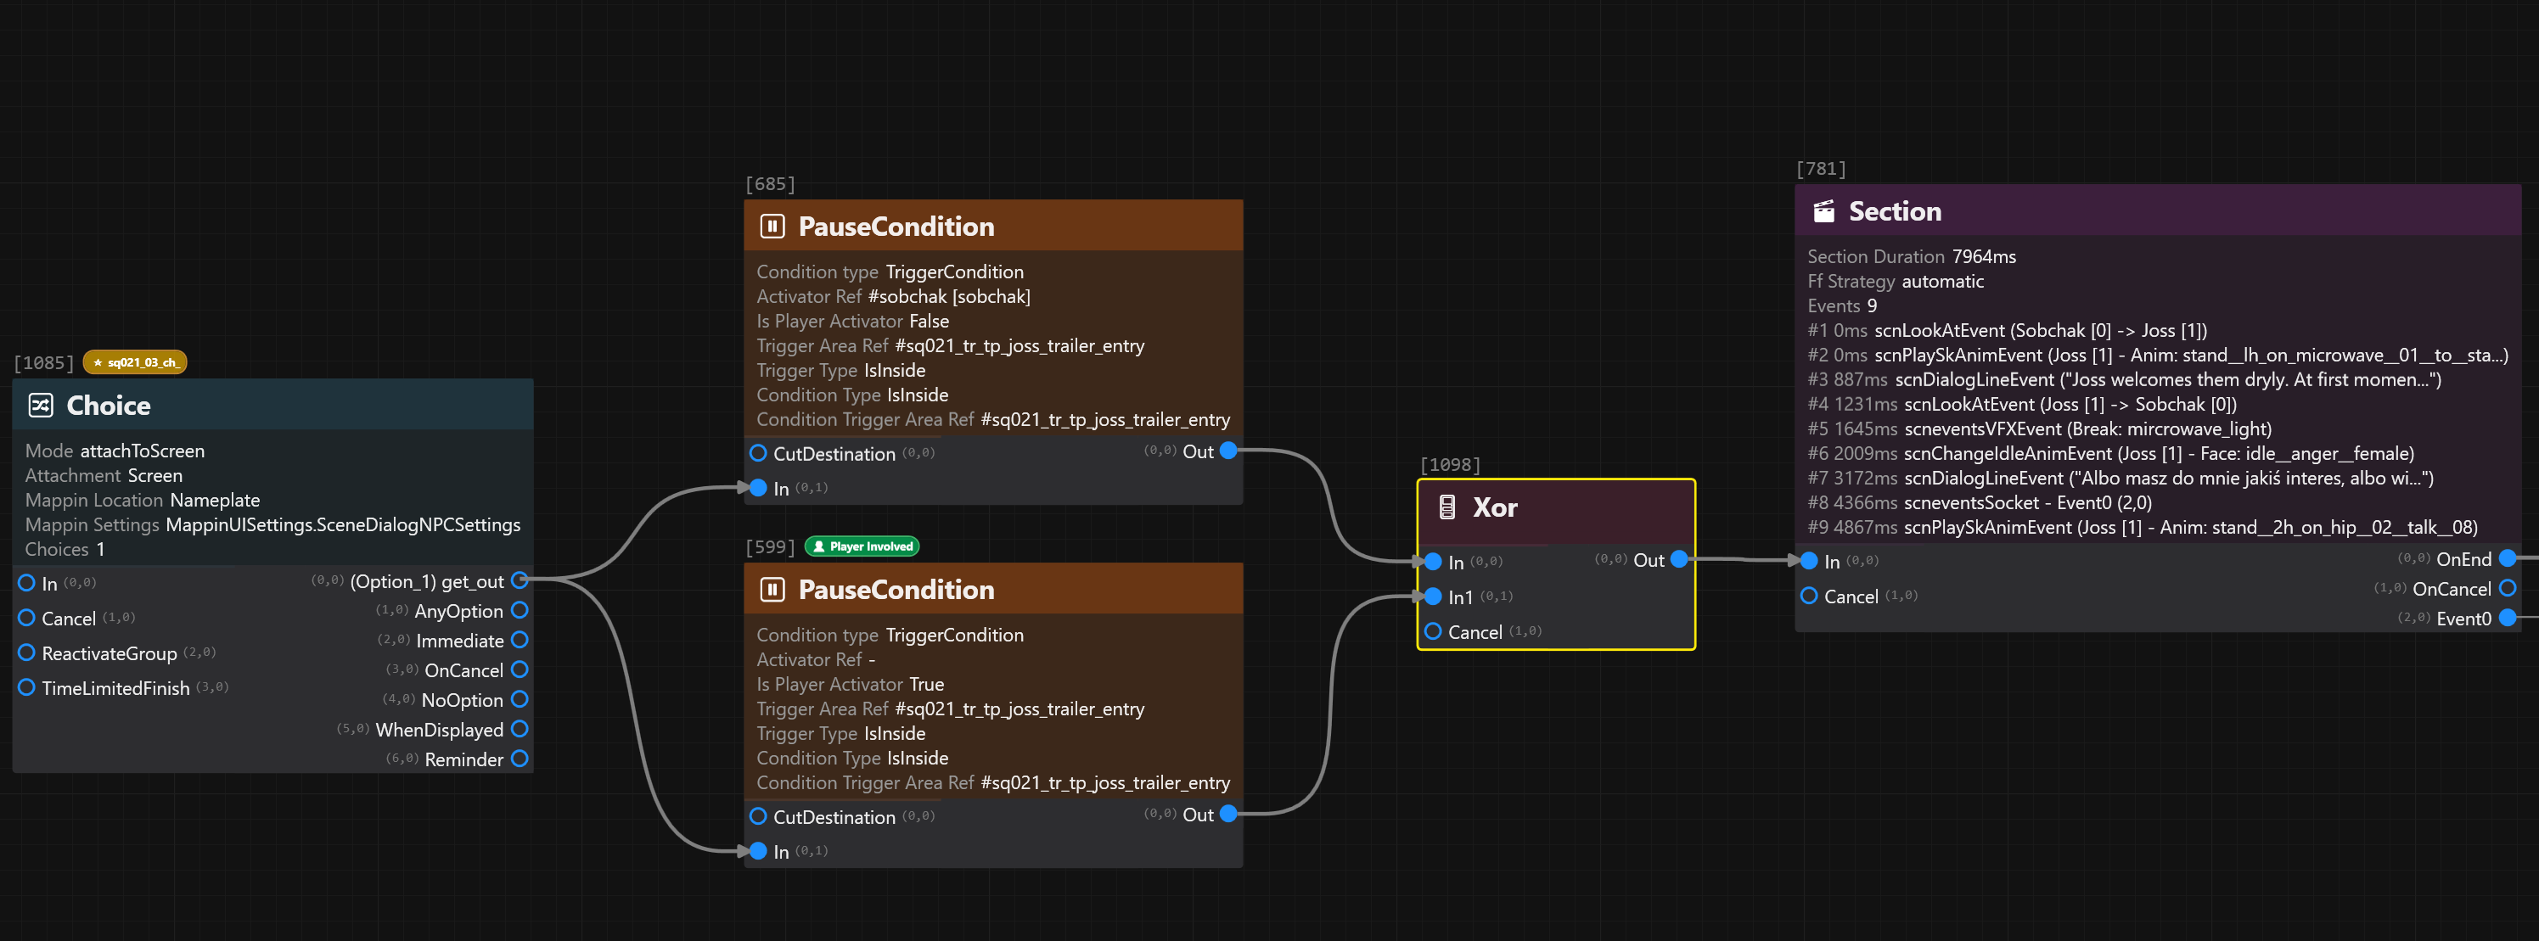Click the Choice node shuffle icon
The image size is (2539, 941).
pyautogui.click(x=41, y=405)
